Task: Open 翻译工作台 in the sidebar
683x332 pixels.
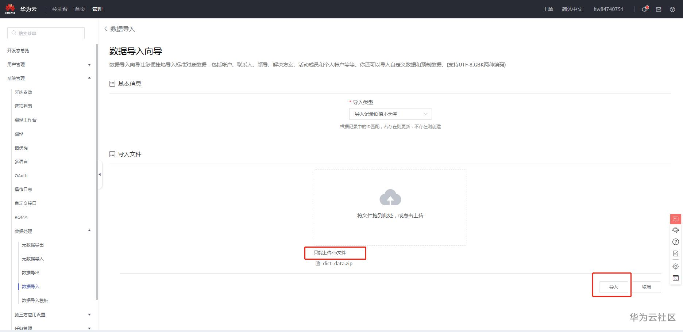Action: coord(26,120)
